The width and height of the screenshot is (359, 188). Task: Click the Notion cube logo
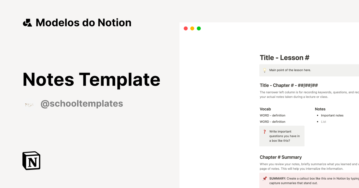(31, 161)
